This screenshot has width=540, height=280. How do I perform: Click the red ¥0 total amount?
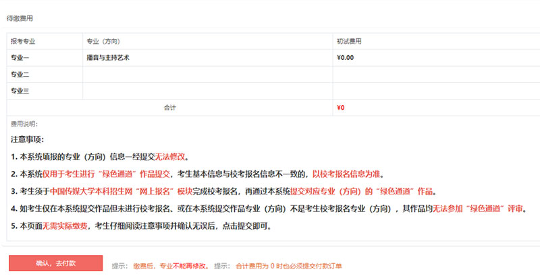click(341, 107)
